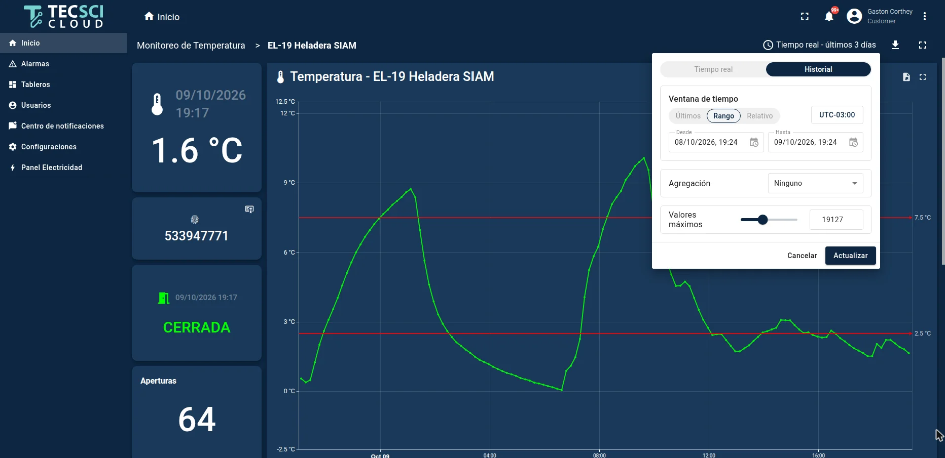The height and width of the screenshot is (458, 945).
Task: Maximize the Temperatura chart widget
Action: click(x=923, y=77)
